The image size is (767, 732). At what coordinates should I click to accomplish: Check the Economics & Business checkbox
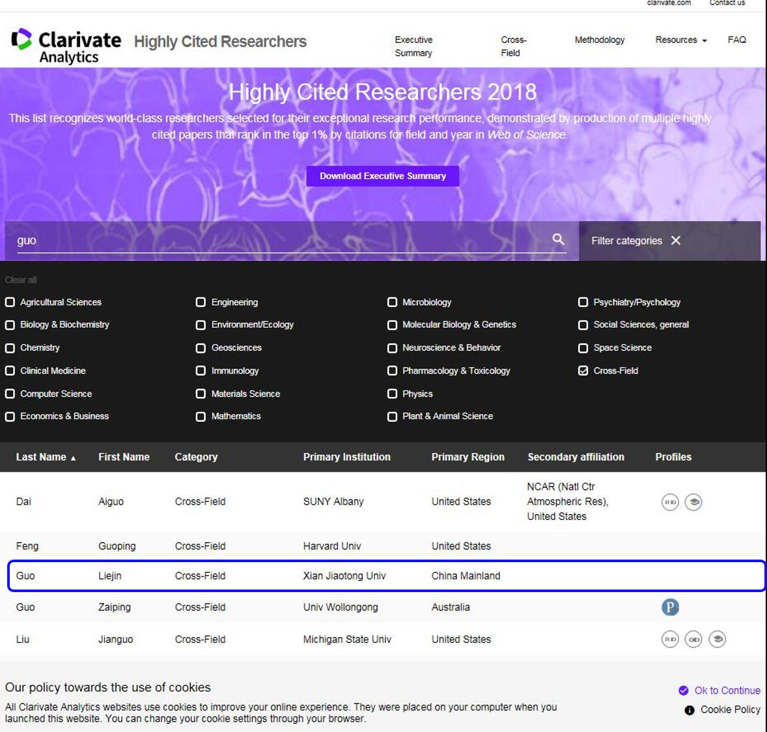click(10, 416)
